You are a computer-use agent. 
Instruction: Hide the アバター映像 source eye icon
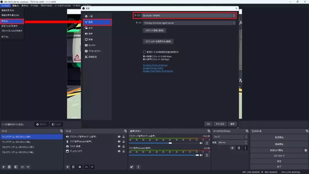(x=119, y=146)
